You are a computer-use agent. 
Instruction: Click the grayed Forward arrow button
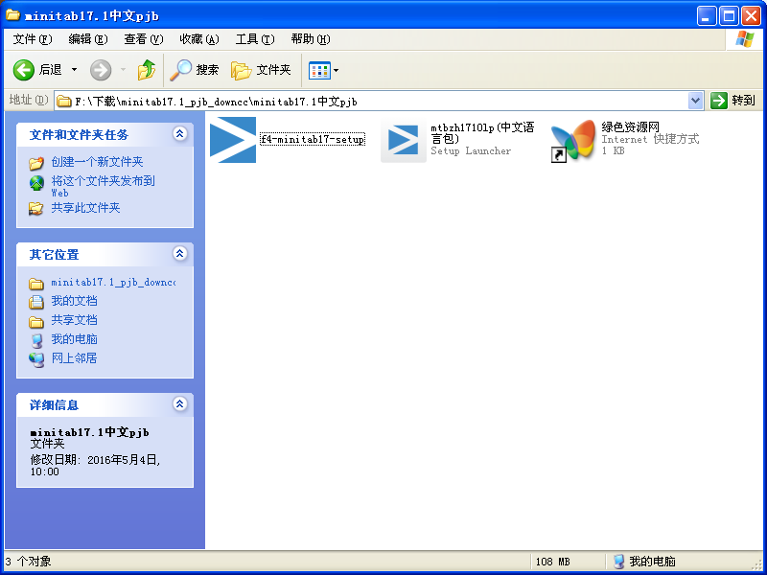tap(101, 70)
